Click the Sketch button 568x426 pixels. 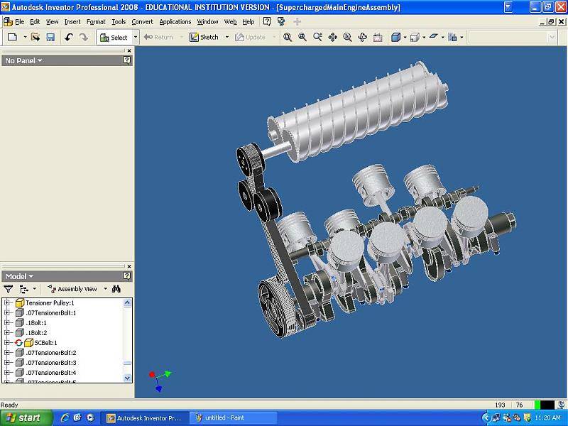204,37
